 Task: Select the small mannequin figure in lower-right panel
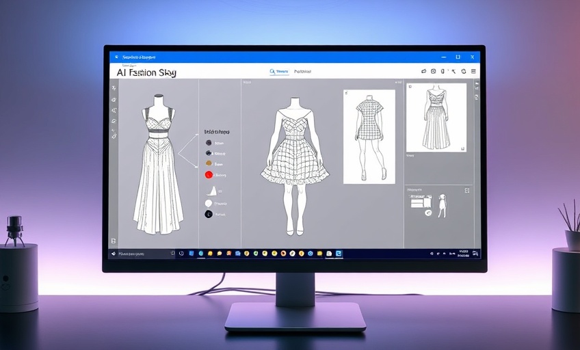pos(443,205)
